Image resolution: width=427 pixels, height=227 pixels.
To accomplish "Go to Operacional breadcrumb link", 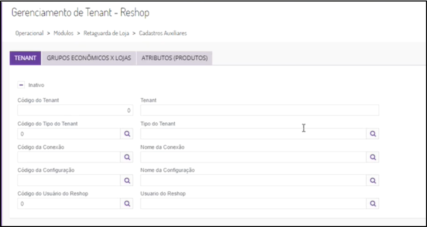I will click(29, 33).
